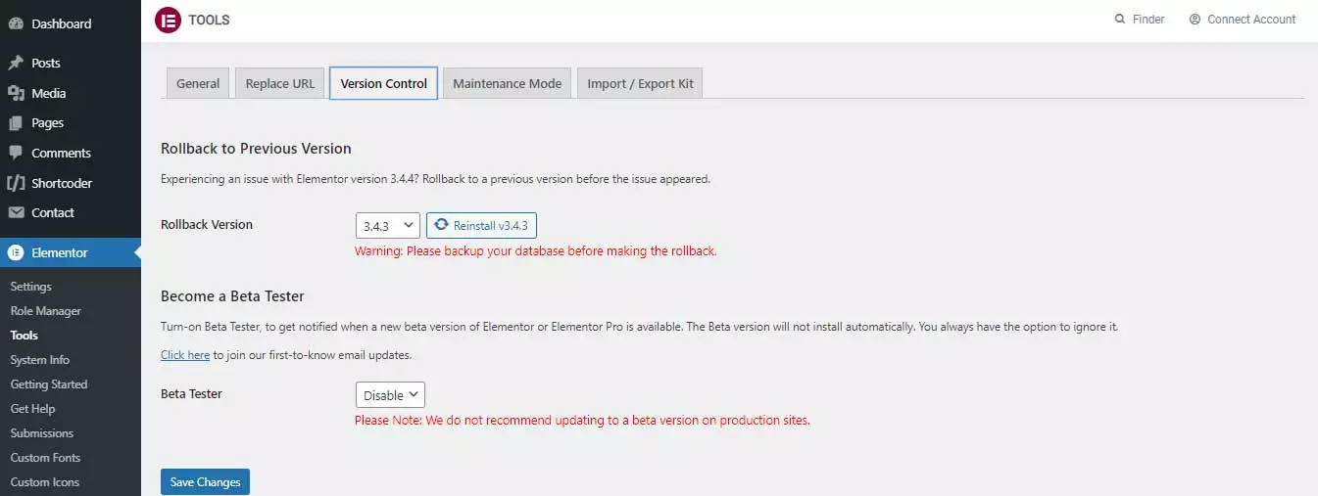
Task: Open the Beta Tester Disable dropdown
Action: [390, 395]
